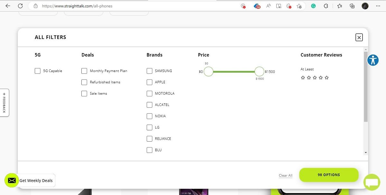The width and height of the screenshot is (386, 195).
Task: Check the Monthly Payment Plan option
Action: coord(84,71)
